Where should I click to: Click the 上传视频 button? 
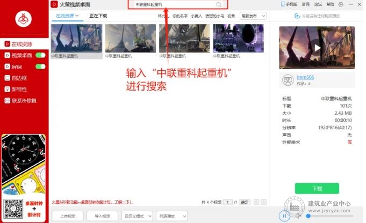(x=68, y=216)
